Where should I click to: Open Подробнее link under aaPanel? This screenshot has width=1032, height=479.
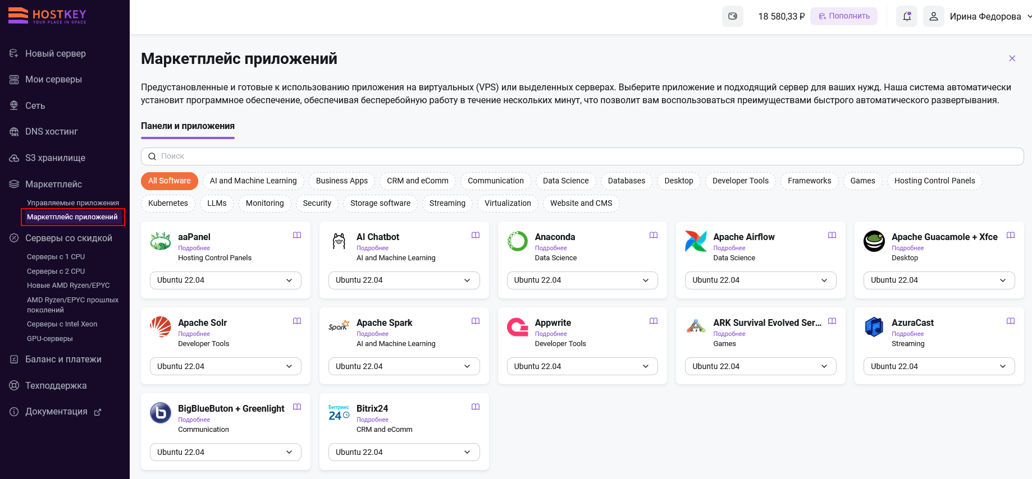194,248
